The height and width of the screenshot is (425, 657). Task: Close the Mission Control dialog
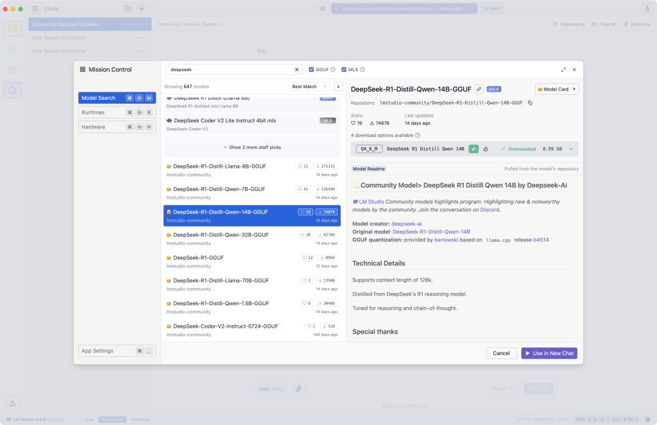pos(574,70)
